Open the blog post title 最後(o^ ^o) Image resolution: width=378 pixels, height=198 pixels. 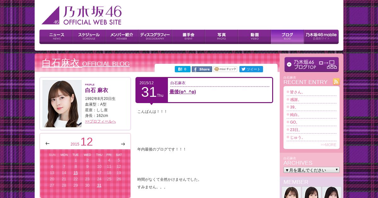click(183, 92)
